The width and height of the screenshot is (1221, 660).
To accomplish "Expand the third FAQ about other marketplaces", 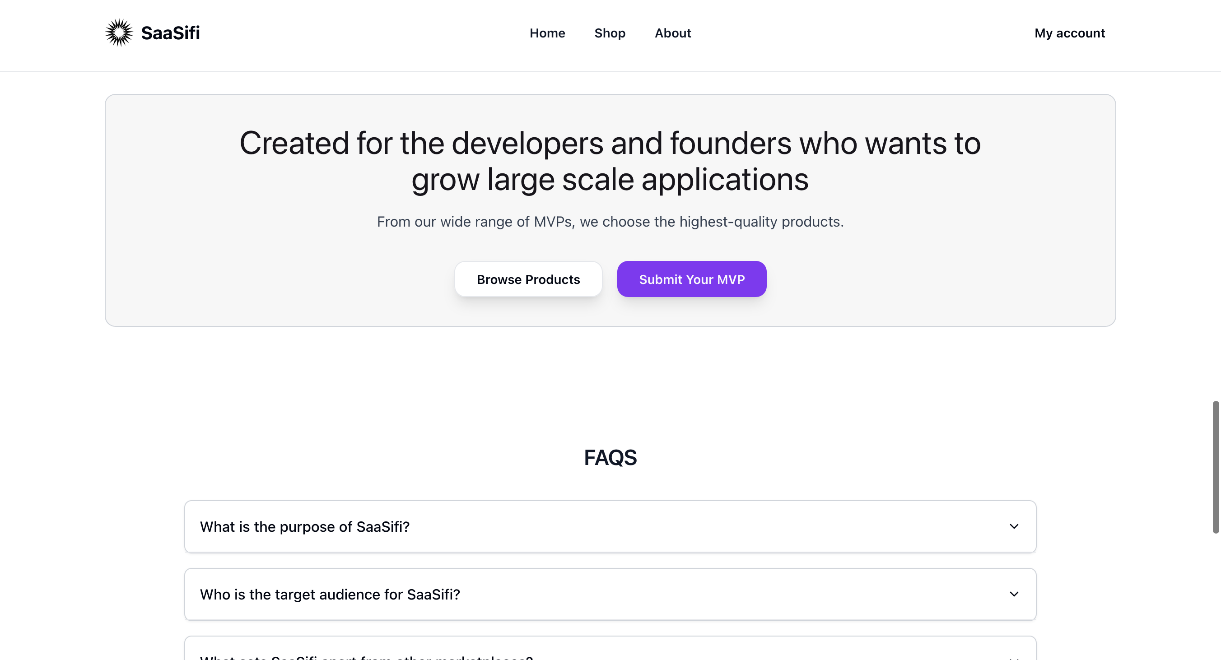I will [610, 648].
